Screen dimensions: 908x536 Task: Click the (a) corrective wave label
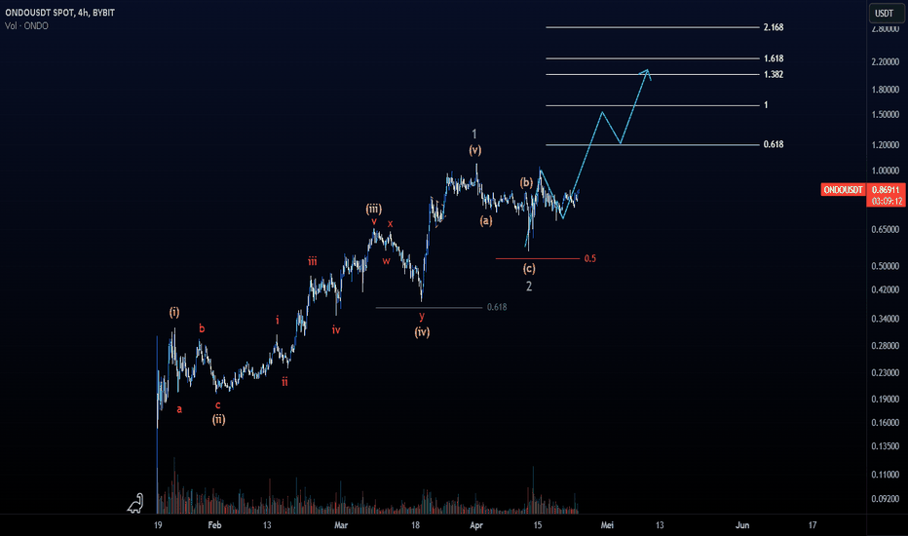[x=485, y=220]
